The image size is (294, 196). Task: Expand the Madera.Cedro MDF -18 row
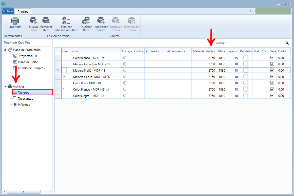click(x=64, y=77)
